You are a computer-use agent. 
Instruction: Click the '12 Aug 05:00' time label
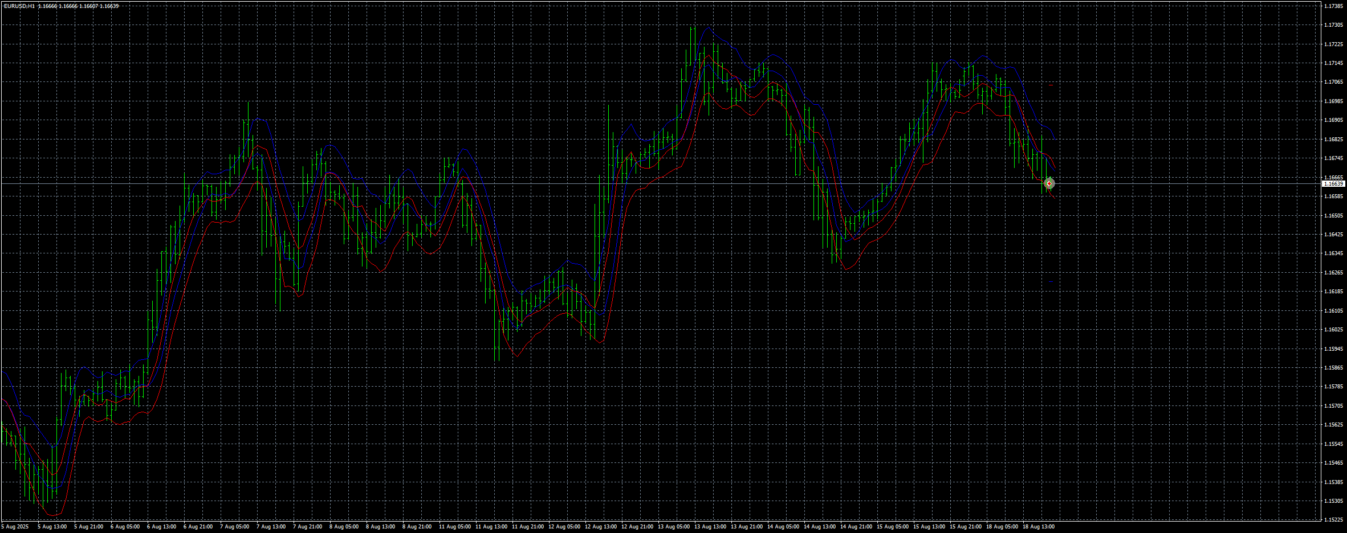coord(564,527)
